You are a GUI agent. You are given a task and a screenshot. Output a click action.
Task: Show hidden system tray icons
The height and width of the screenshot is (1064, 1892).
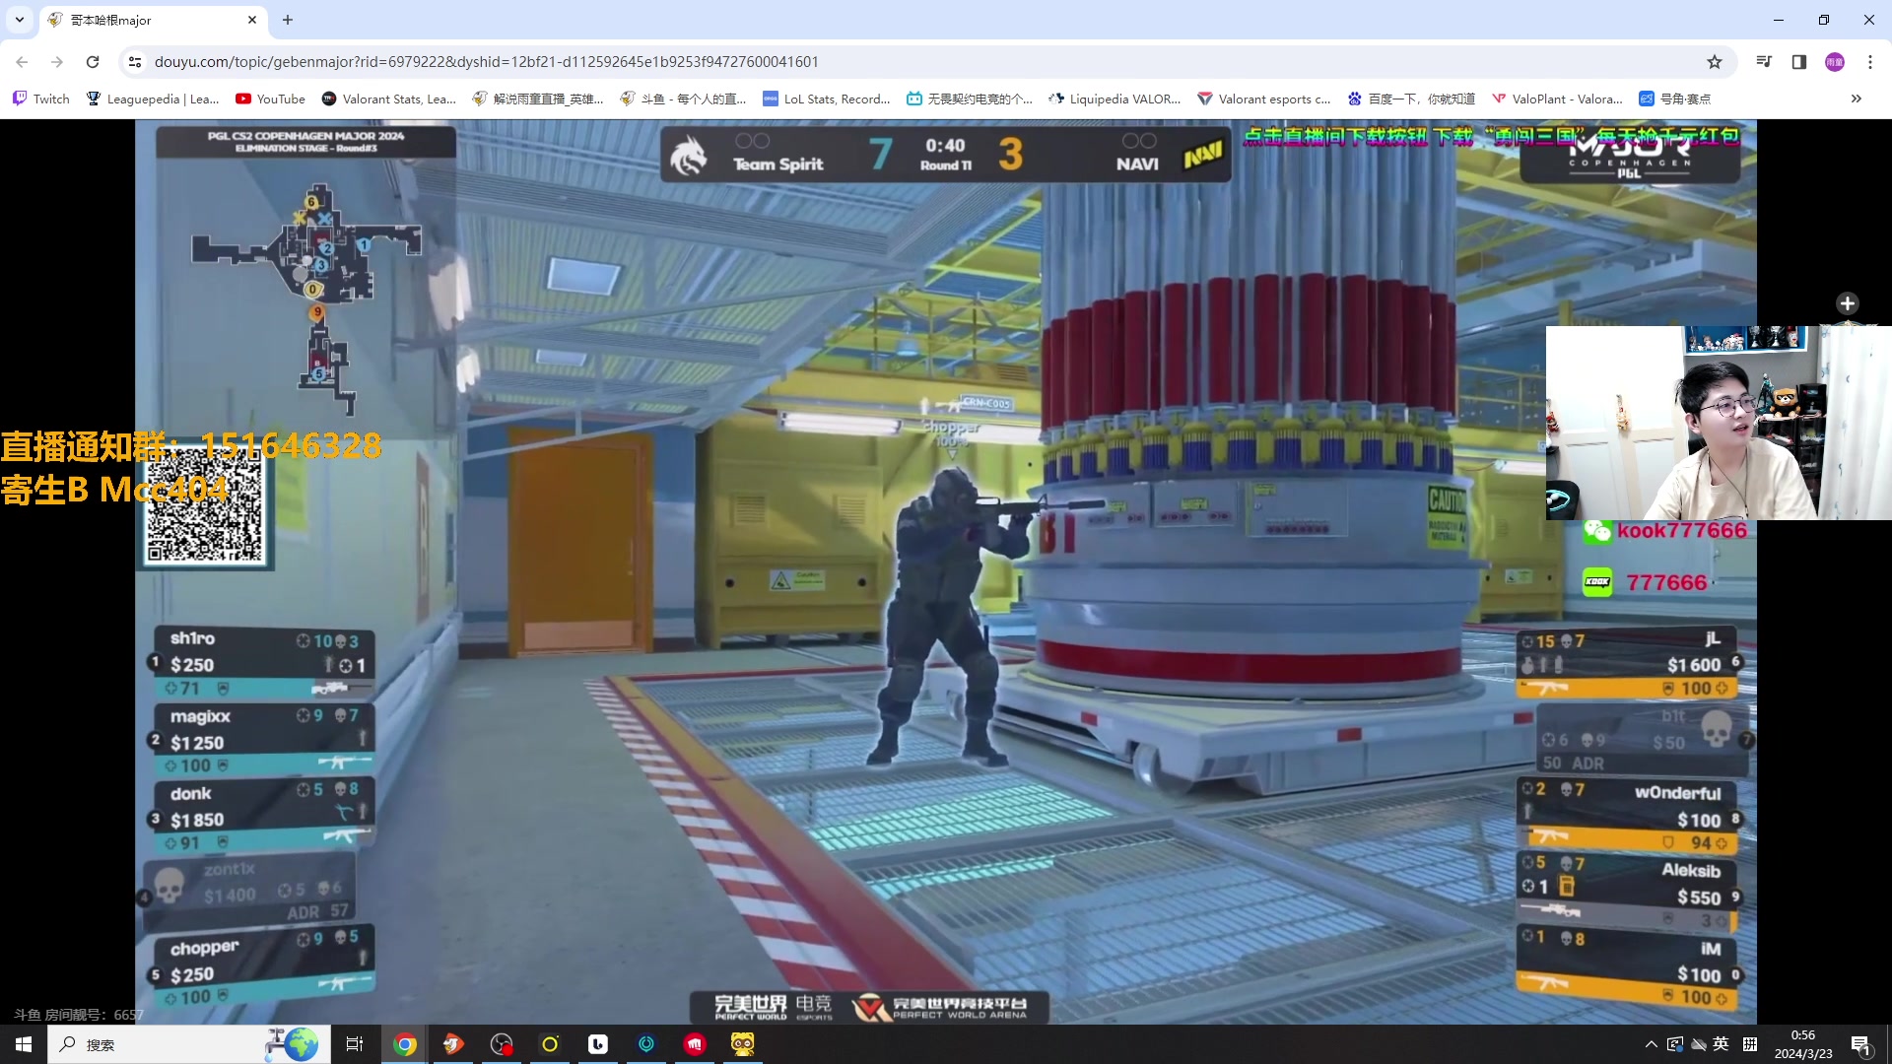click(1651, 1044)
